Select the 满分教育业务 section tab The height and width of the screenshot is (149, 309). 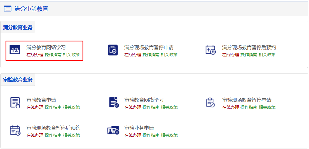[x=18, y=28]
